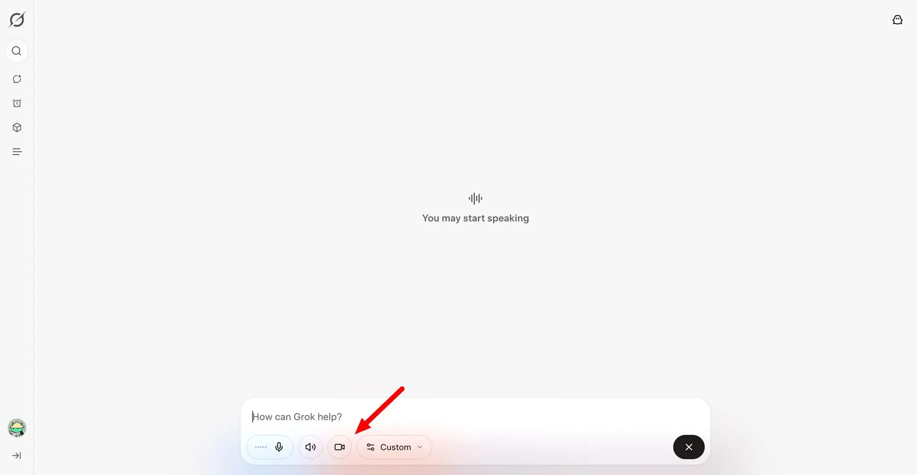Click the Grok logo icon
Screen dimensions: 917x475
pos(17,20)
